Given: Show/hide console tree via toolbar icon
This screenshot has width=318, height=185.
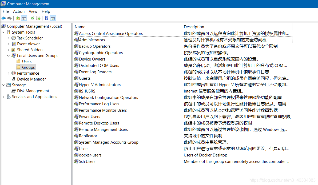Looking at the screenshot, I should click(24, 18).
